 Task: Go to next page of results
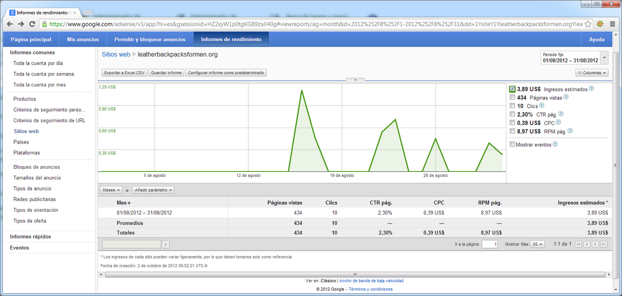tap(595, 244)
